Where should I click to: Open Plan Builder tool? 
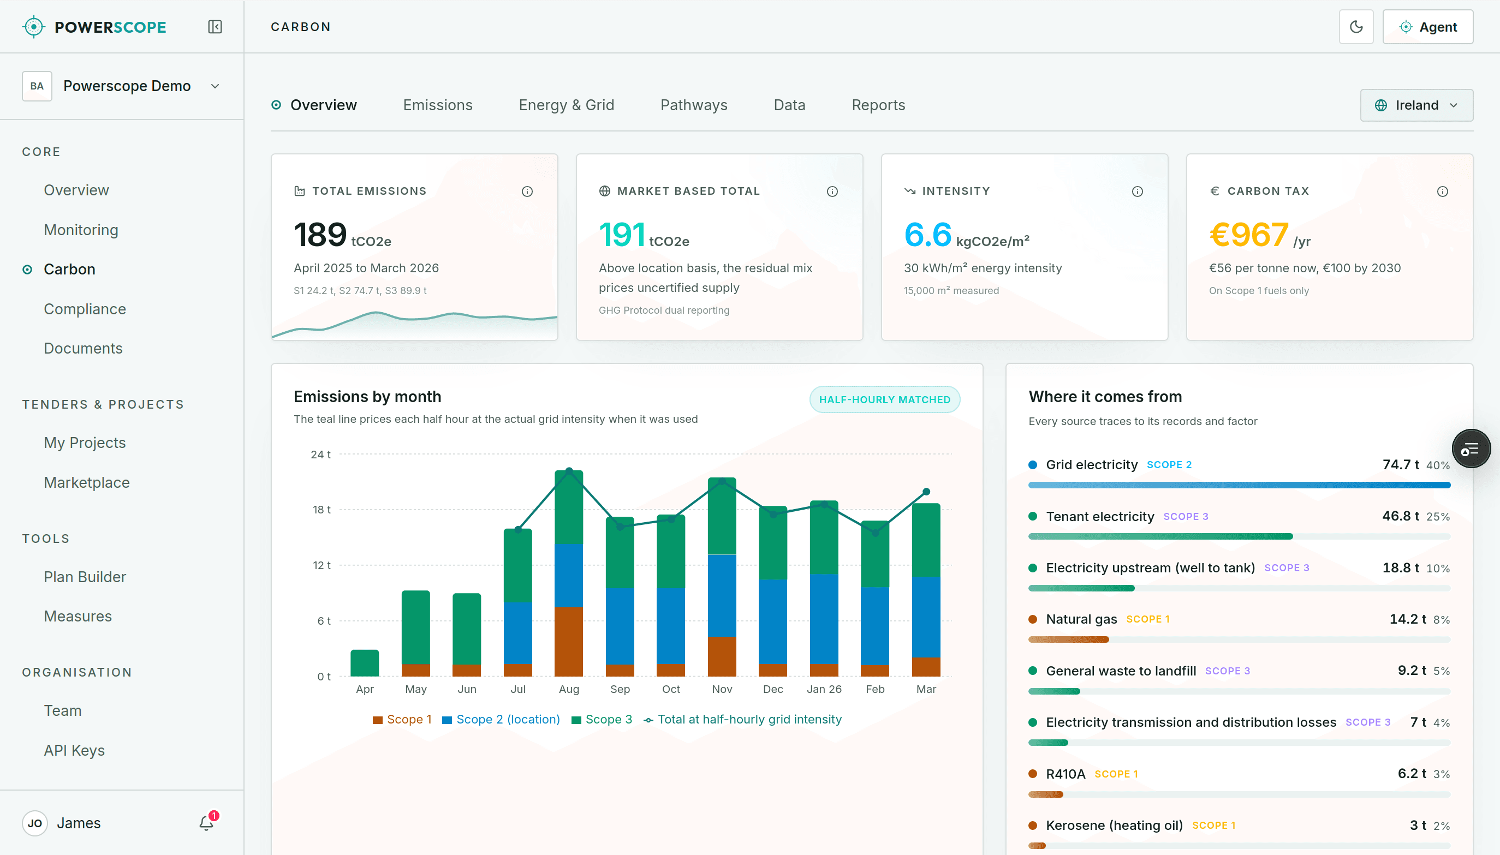85,577
